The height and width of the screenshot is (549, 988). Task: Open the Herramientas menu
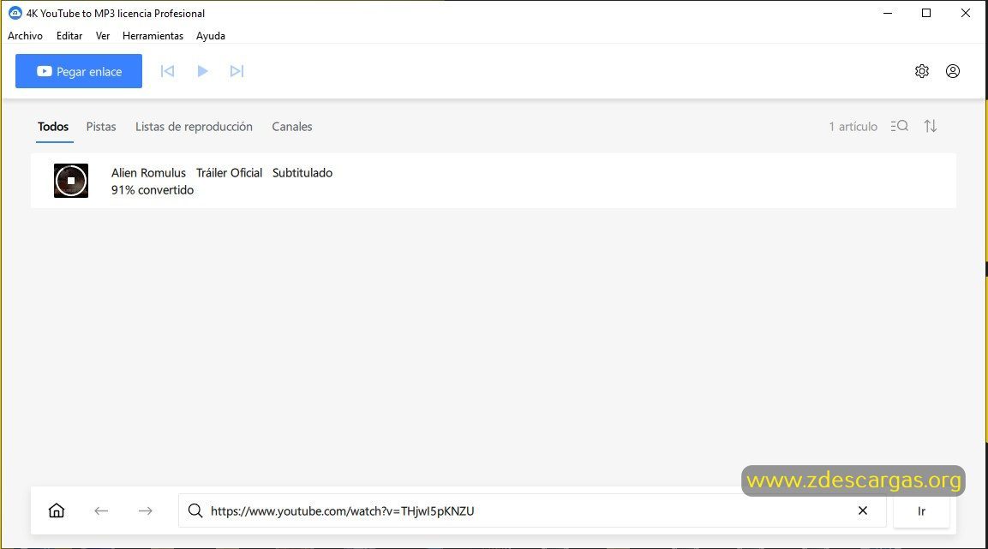tap(153, 36)
